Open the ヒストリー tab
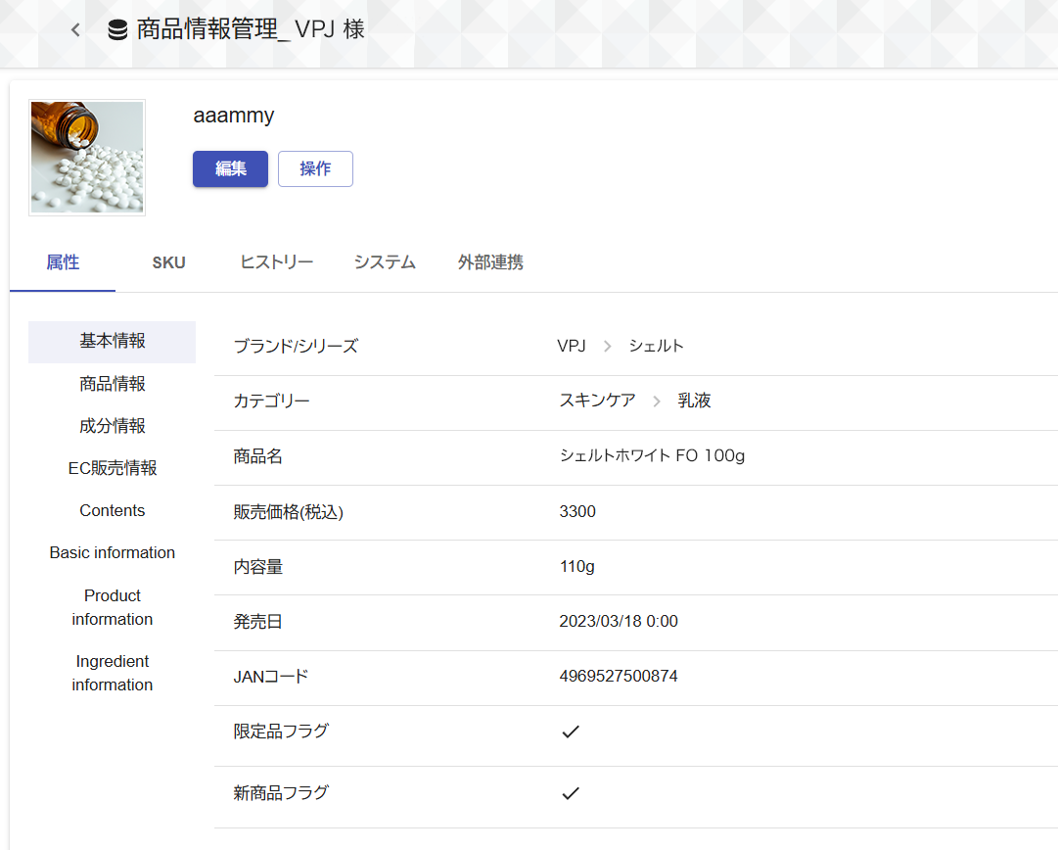The width and height of the screenshot is (1058, 850). (x=275, y=261)
